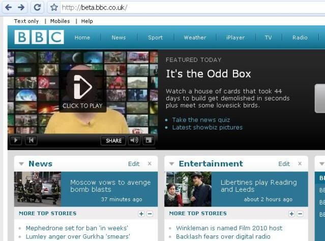The image size is (325, 241).
Task: Open the SHARE button in video player
Action: click(113, 141)
